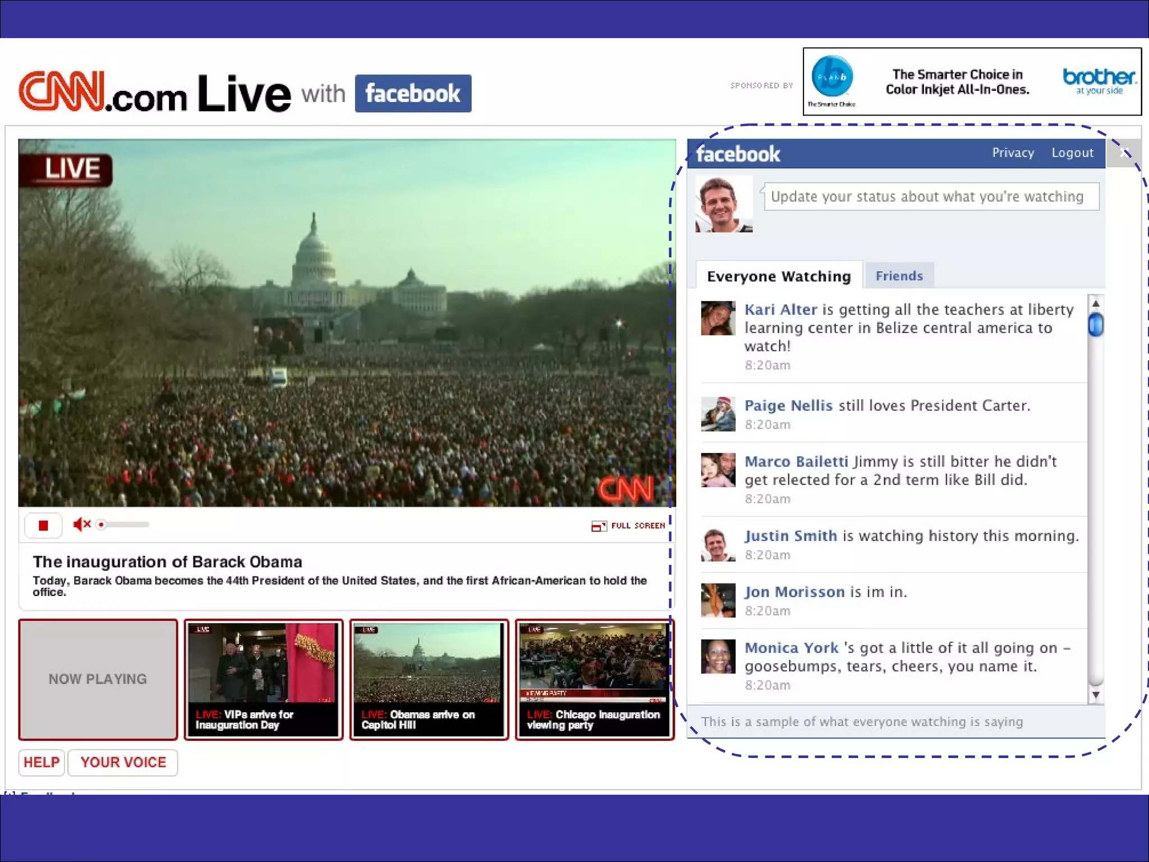The height and width of the screenshot is (862, 1149).
Task: Open the Privacy link
Action: [x=1013, y=153]
